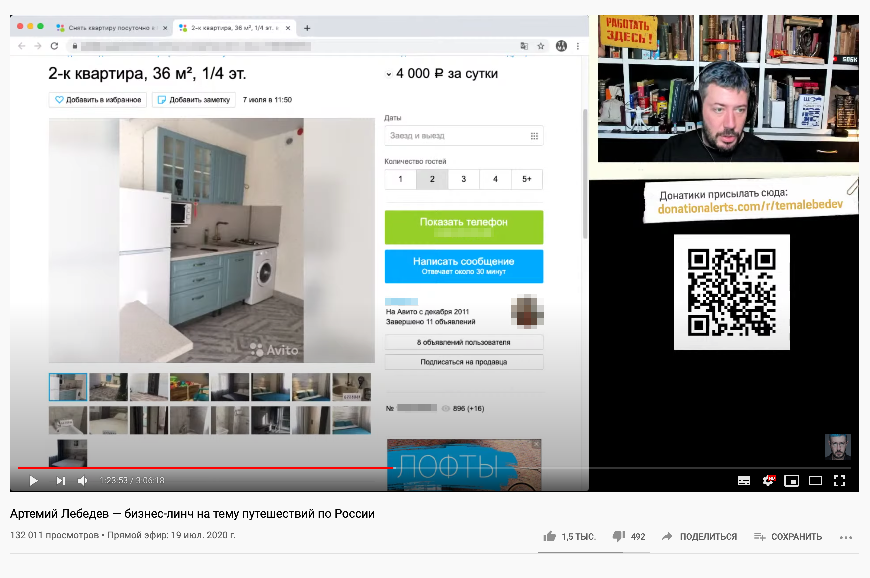The height and width of the screenshot is (578, 870).
Task: Click the main kitchen photo
Action: click(x=212, y=240)
